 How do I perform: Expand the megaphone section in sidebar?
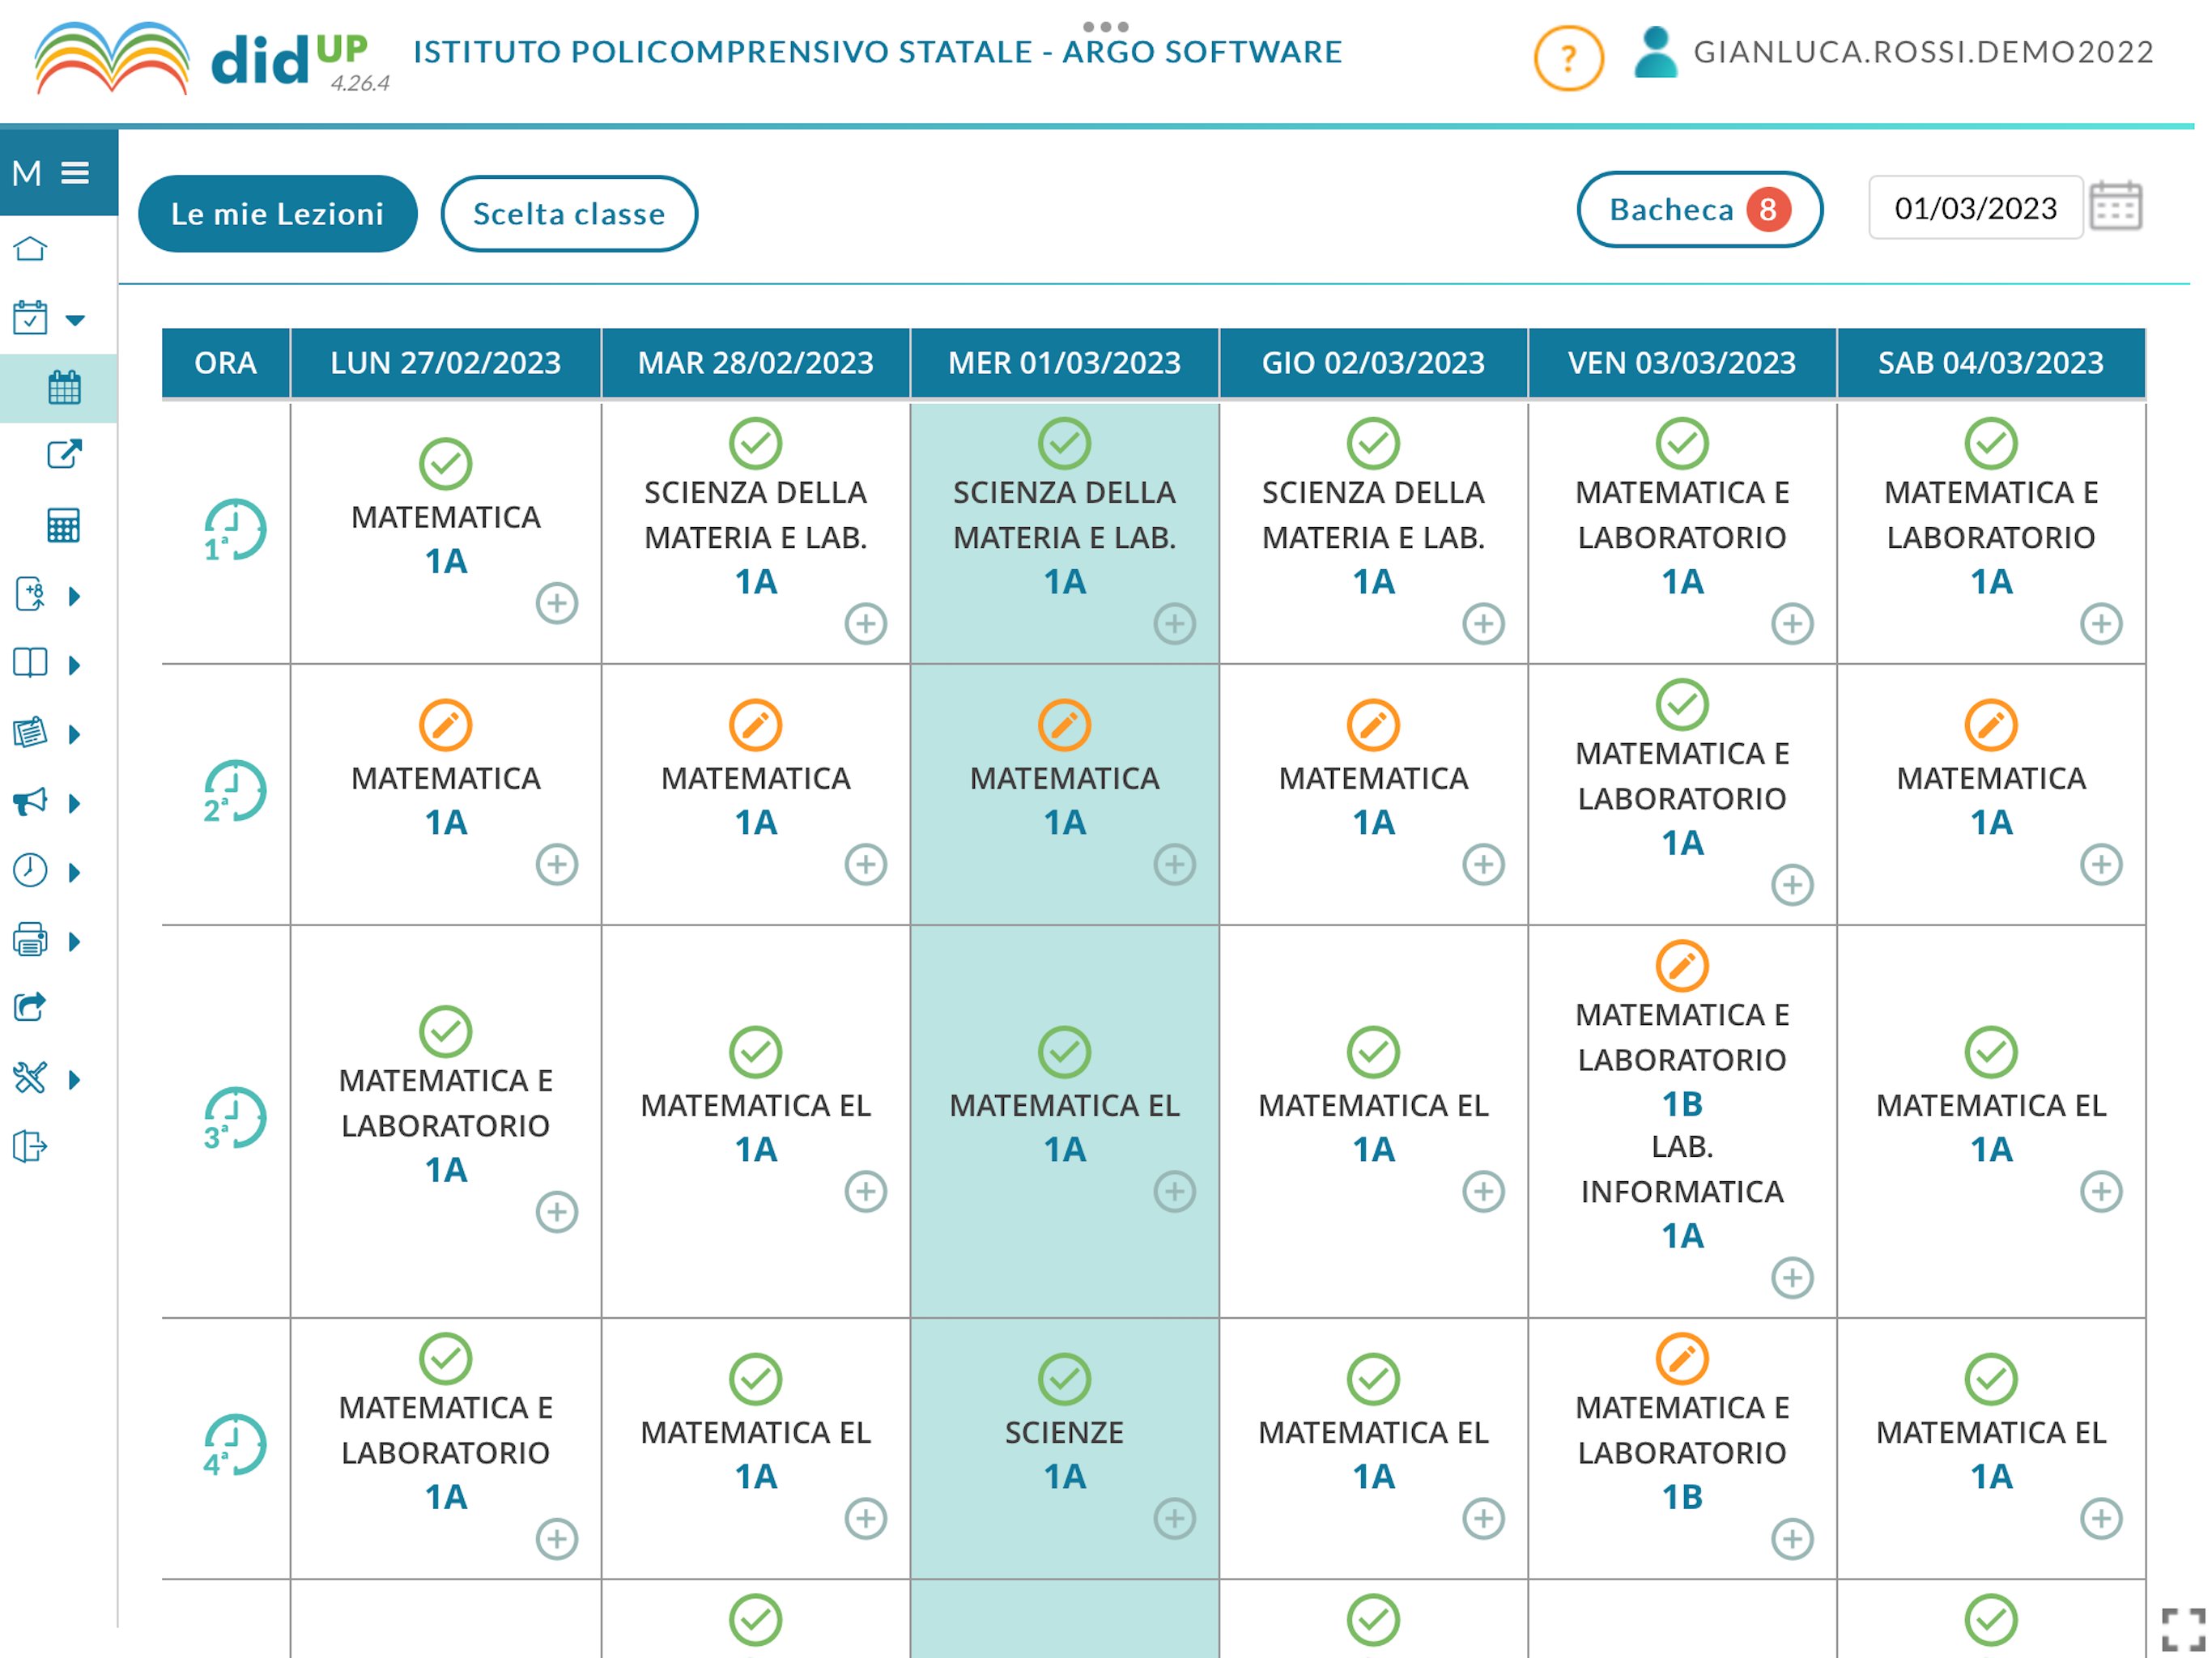point(74,803)
